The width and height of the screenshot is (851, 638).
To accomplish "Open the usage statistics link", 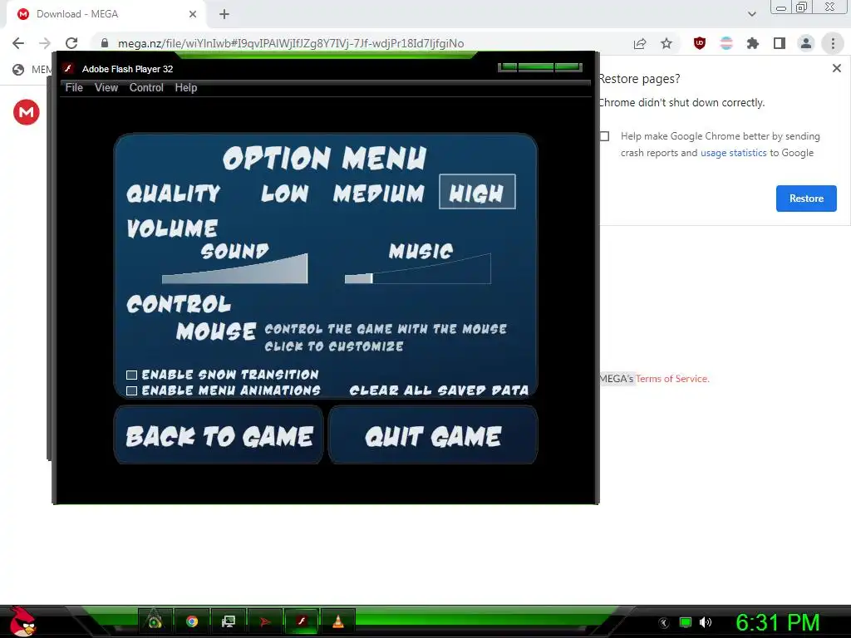I will pos(733,153).
